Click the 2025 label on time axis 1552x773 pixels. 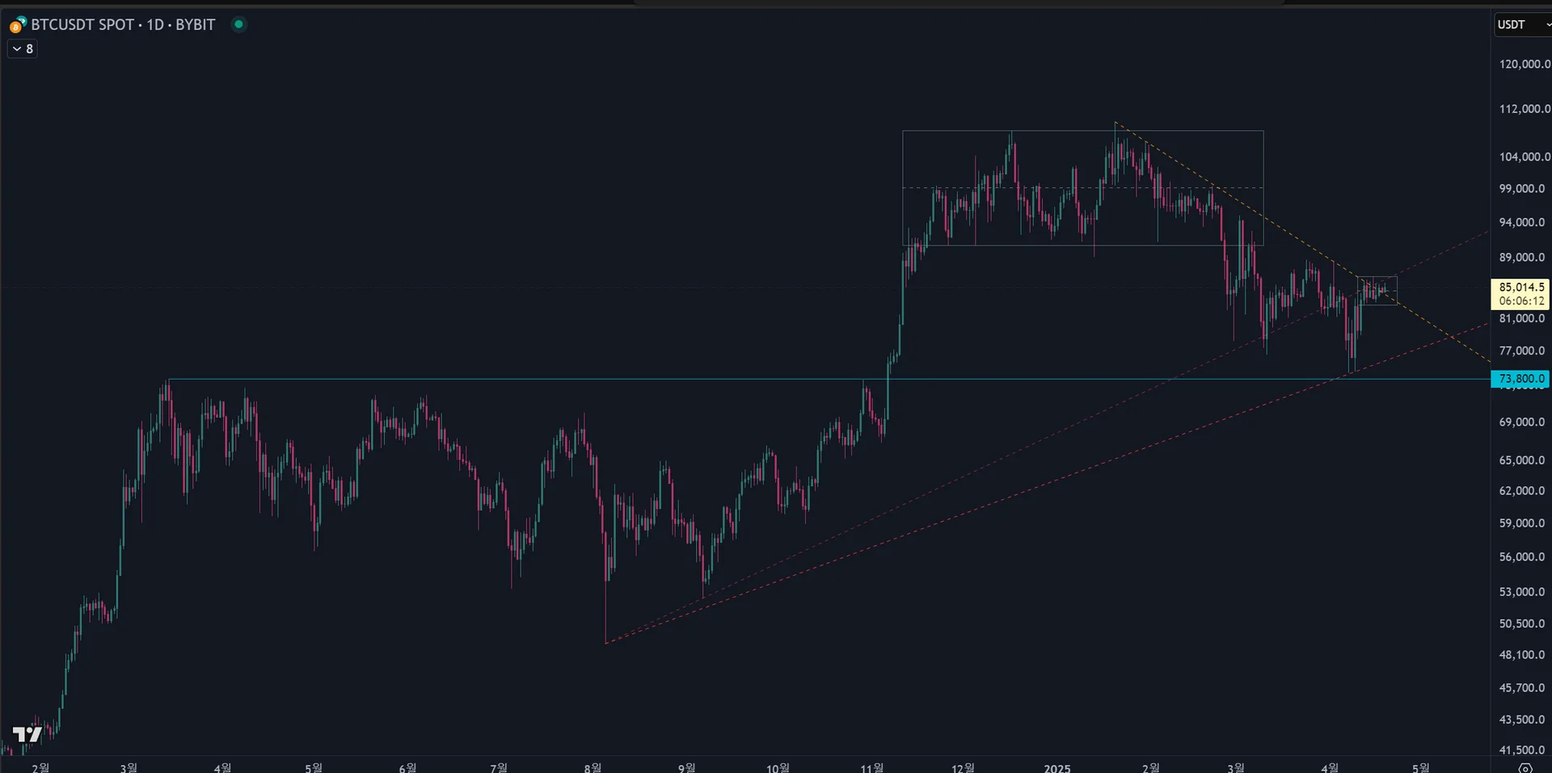[1056, 767]
